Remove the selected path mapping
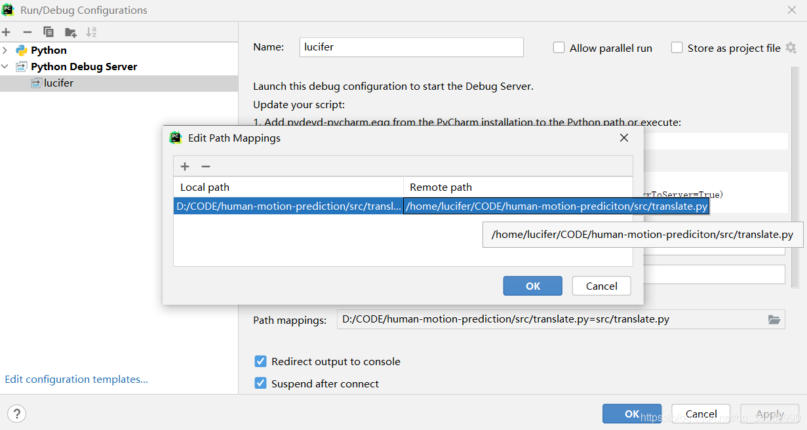 tap(205, 166)
